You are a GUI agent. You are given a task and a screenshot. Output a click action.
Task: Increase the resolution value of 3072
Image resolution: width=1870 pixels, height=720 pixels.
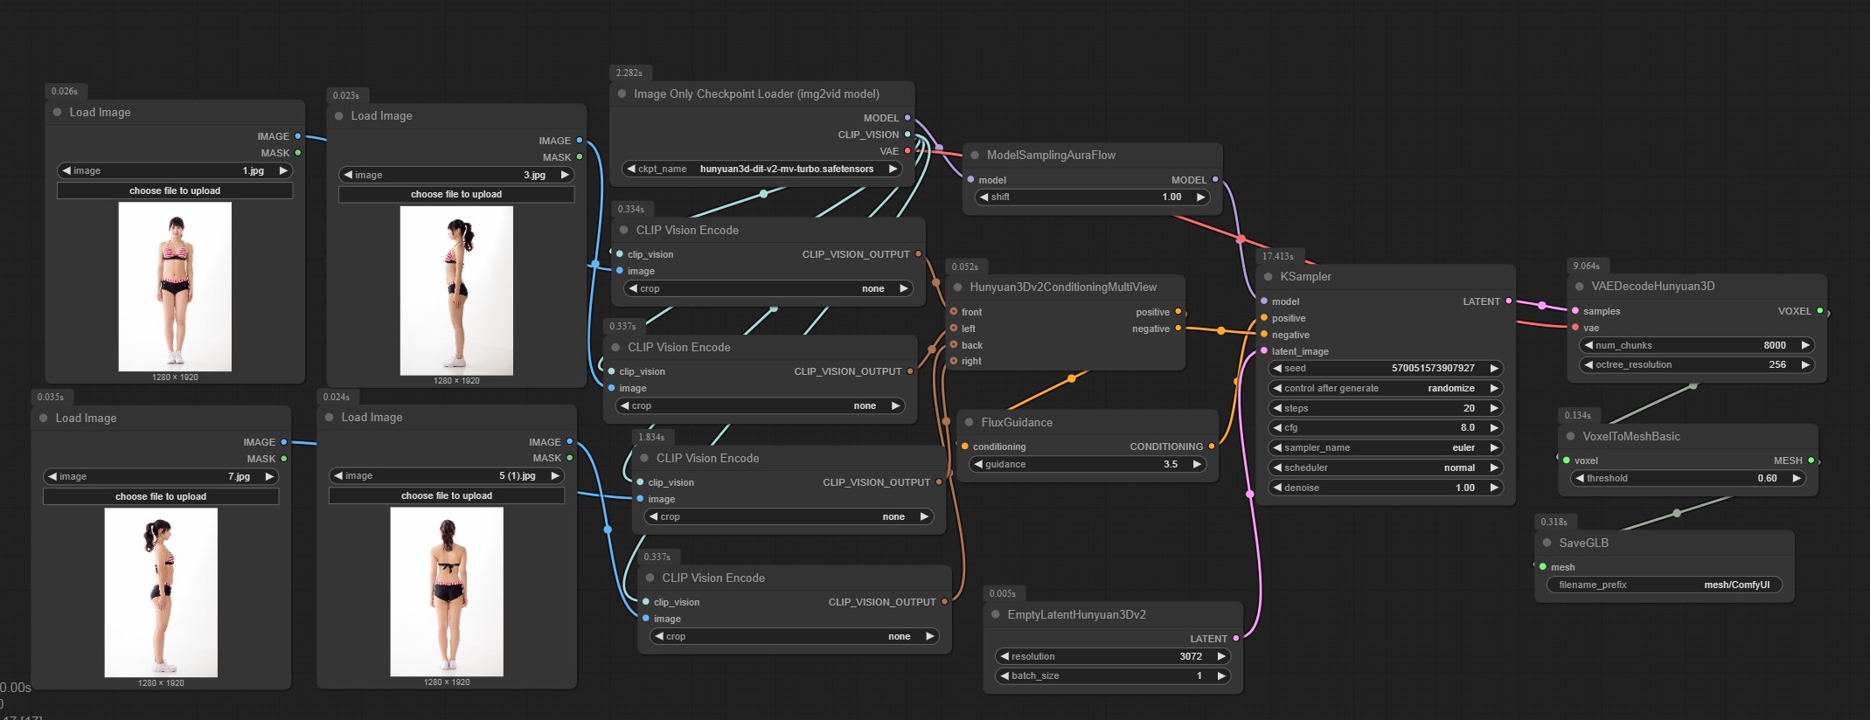(1221, 656)
